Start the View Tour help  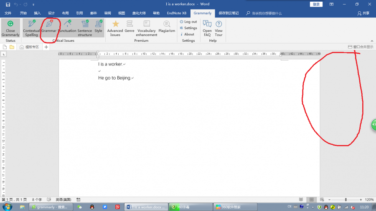[218, 28]
